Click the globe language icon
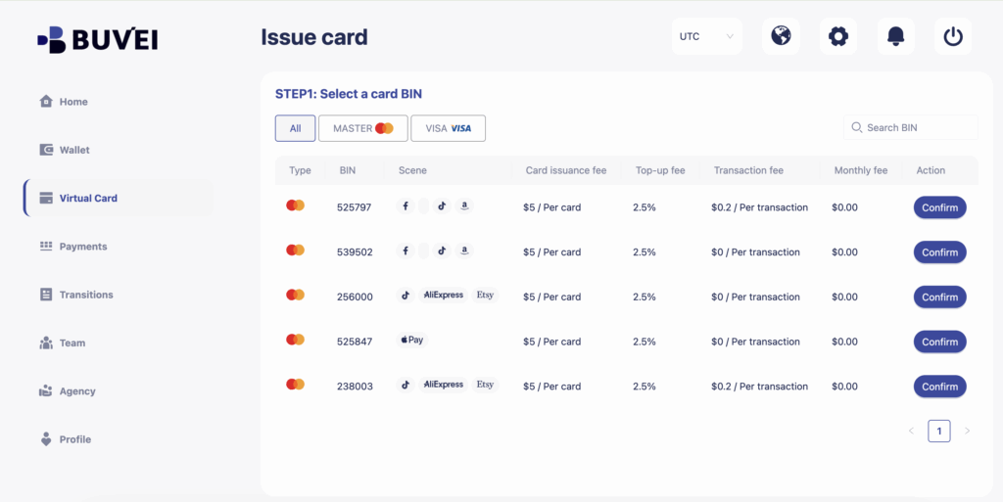This screenshot has height=502, width=1003. (x=781, y=37)
